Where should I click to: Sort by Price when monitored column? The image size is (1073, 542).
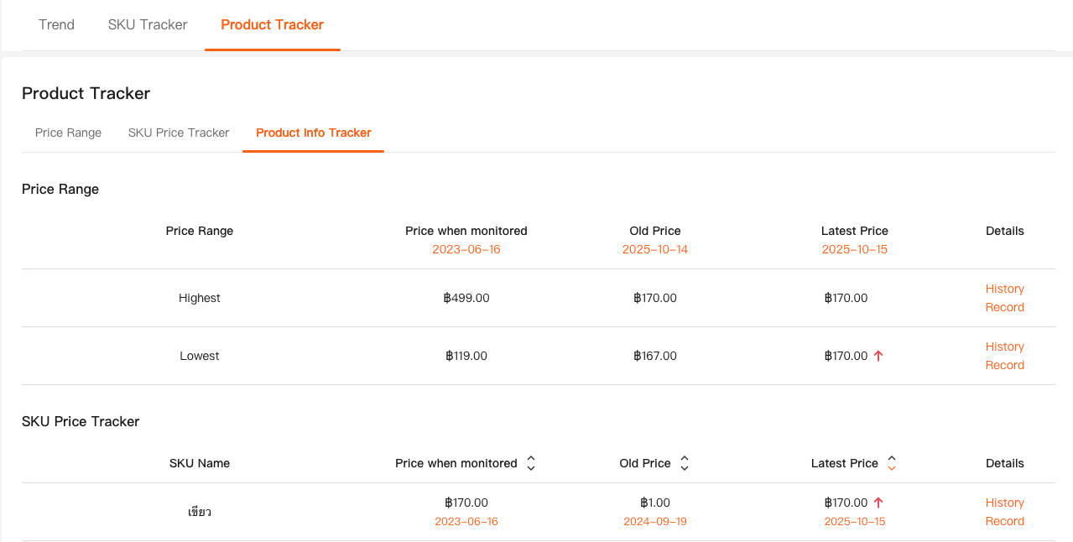(531, 463)
